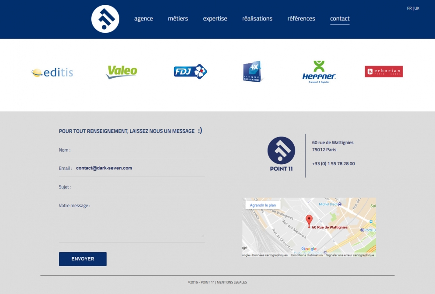
Task: Click the form heading about leaving a message
Action: [x=130, y=131]
